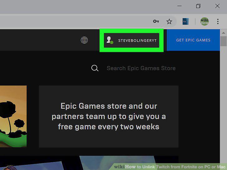227x170 pixels.
Task: Open the wikiHow Chrome profile avatar
Action: tap(205, 21)
